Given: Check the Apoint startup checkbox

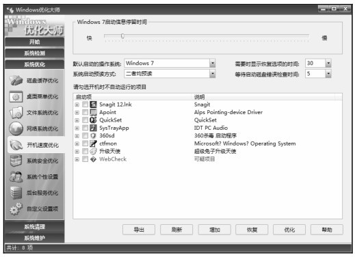Looking at the screenshot, I should tap(85, 112).
